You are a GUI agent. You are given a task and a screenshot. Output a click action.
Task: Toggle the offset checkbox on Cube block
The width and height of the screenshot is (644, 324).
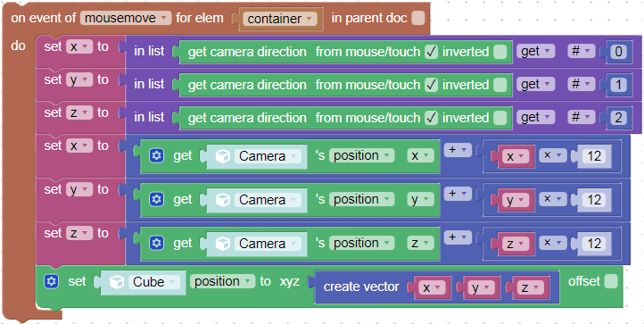[611, 282]
